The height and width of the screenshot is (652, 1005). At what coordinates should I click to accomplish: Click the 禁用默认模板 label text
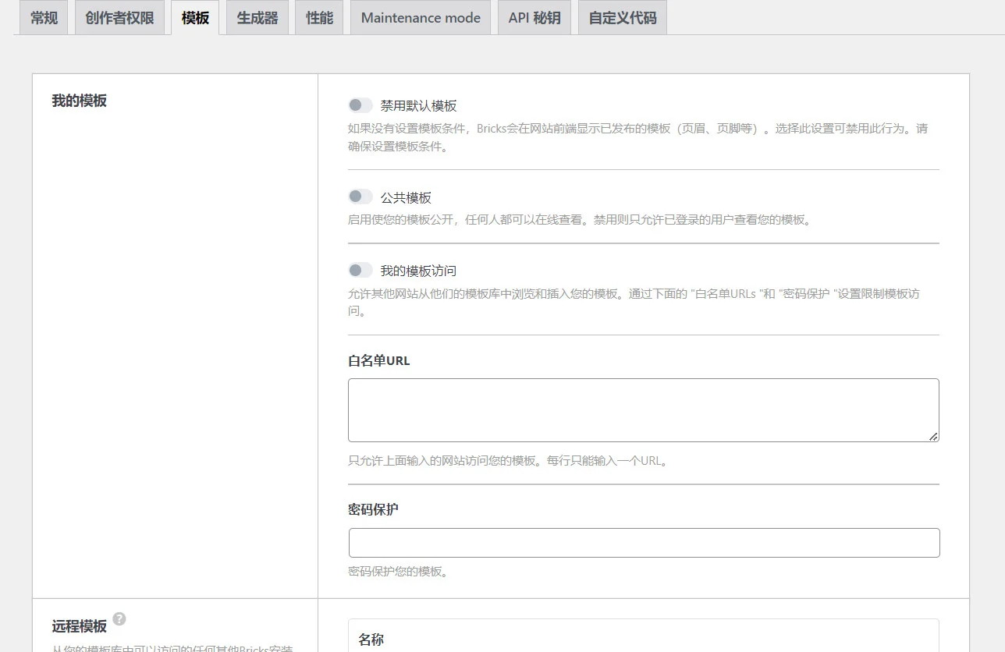click(x=419, y=106)
